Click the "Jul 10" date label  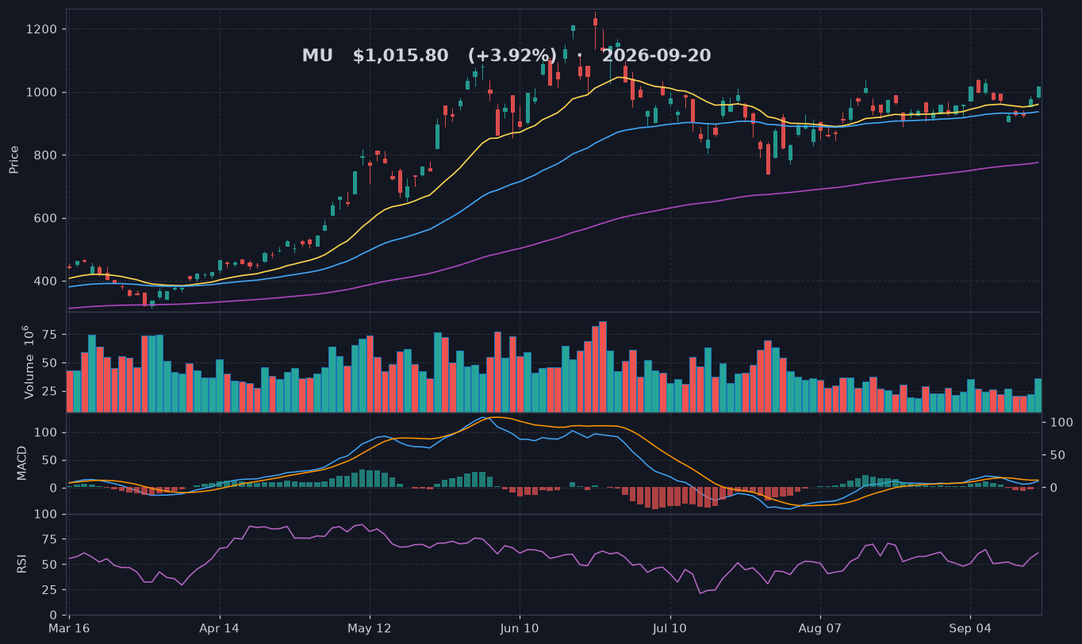(670, 629)
